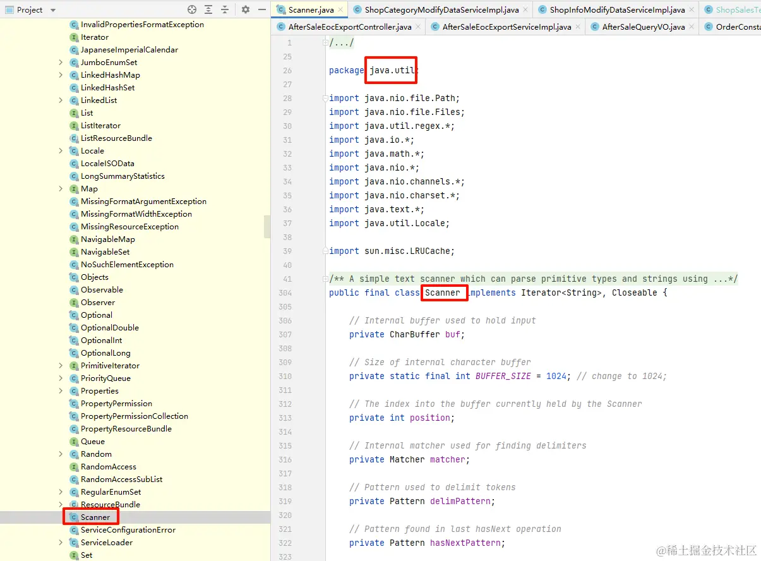Select Scanner class in the project tree
Image resolution: width=761 pixels, height=561 pixels.
point(95,517)
